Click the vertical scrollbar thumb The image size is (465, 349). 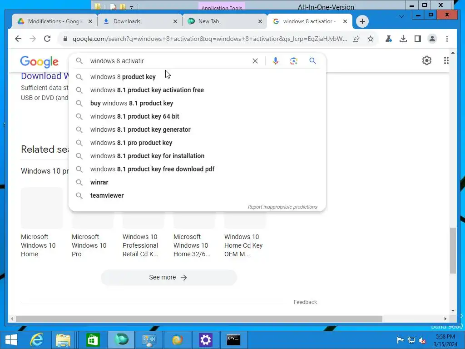[453, 250]
